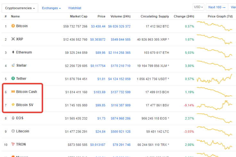Sort by Volume (24h) column header
The width and height of the screenshot is (236, 157).
(121, 16)
